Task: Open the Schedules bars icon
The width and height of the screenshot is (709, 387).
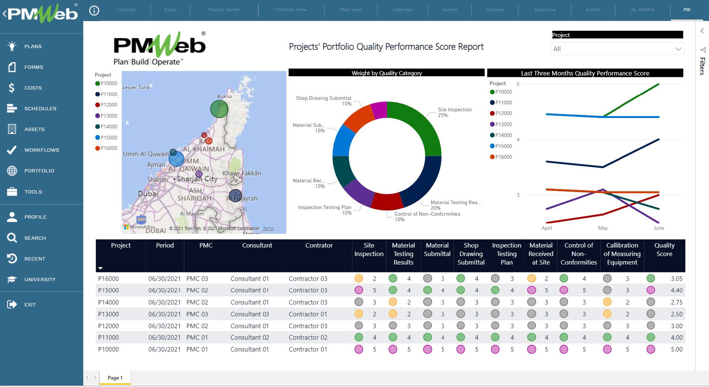Action: coord(12,108)
